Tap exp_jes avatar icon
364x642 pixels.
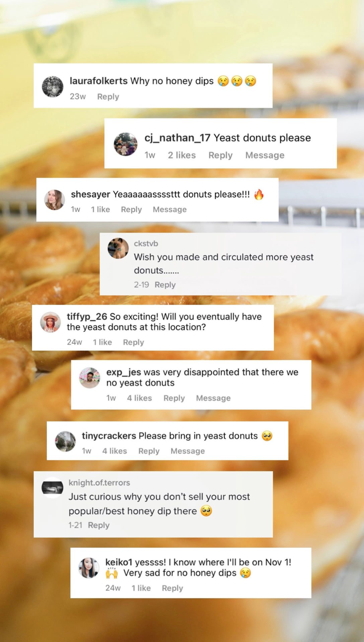pos(89,378)
